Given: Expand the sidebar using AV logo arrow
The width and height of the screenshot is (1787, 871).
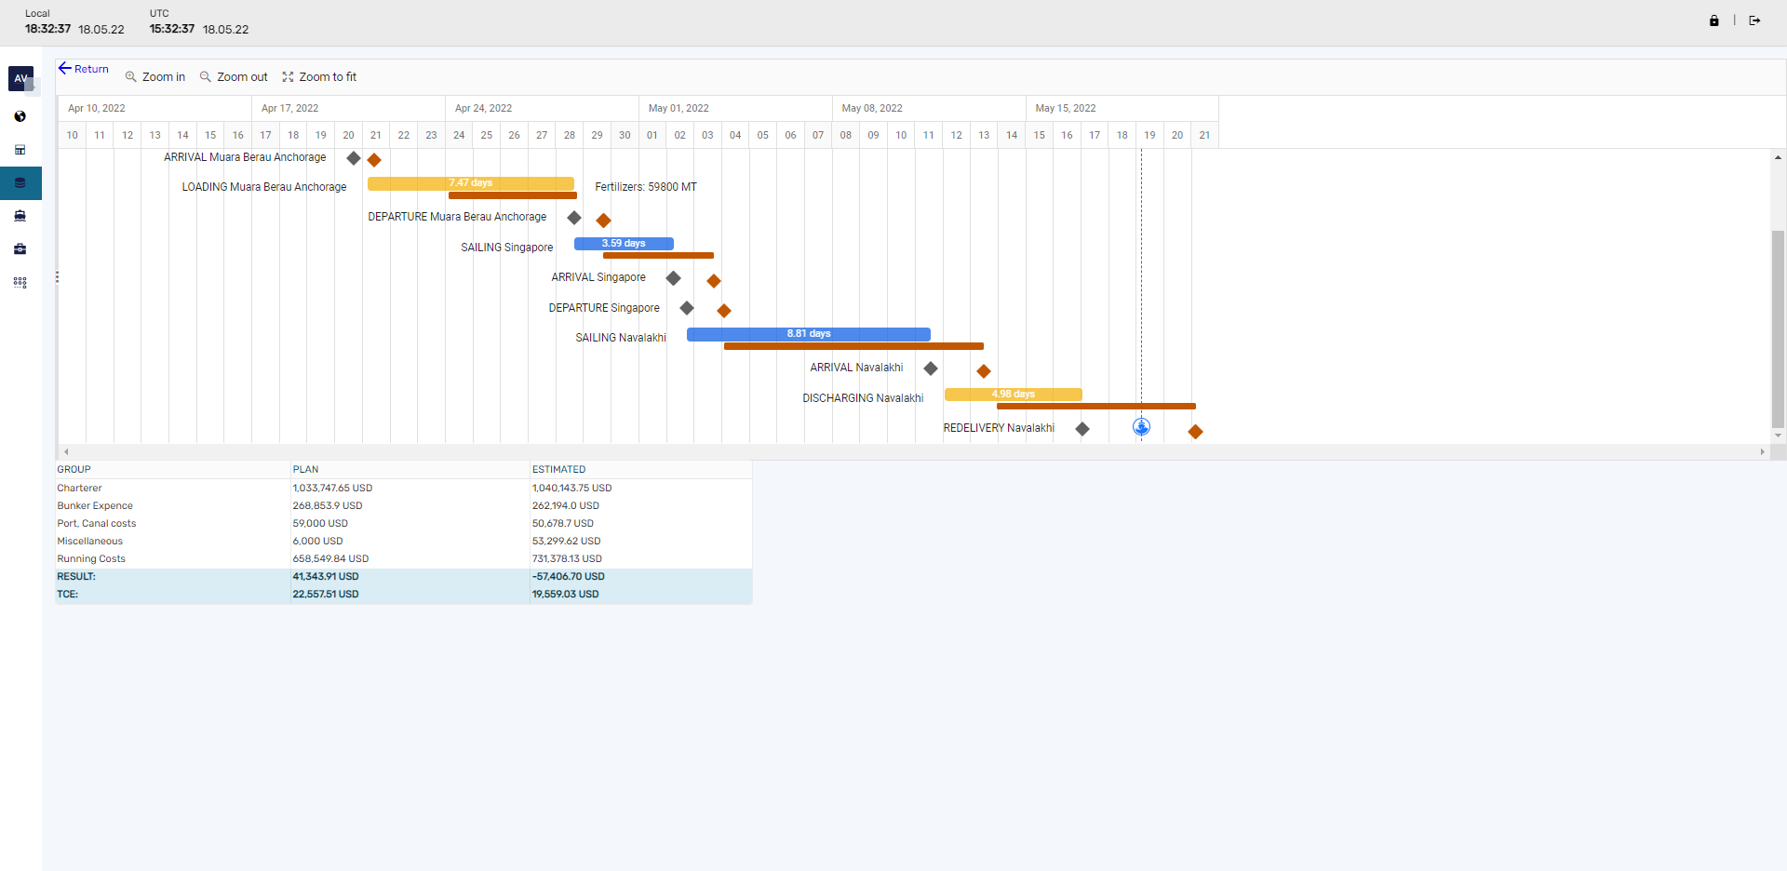Looking at the screenshot, I should [x=32, y=85].
